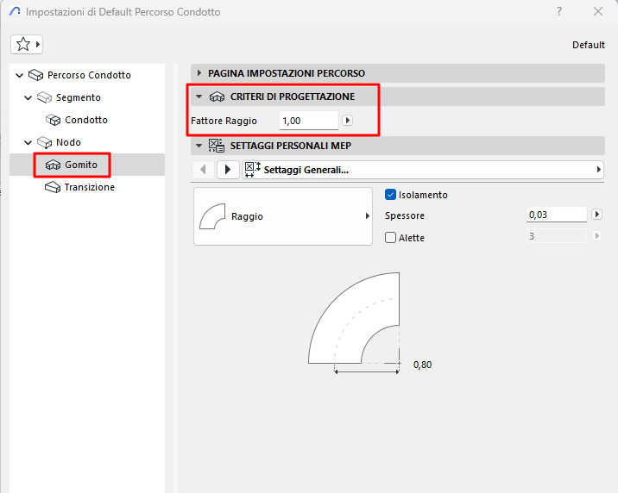Click the Spessore 0,03 input field
618x493 pixels.
point(557,215)
